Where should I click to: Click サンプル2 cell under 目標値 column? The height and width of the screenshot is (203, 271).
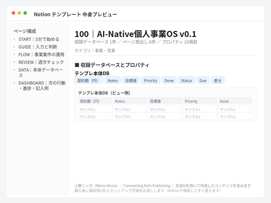point(165,116)
